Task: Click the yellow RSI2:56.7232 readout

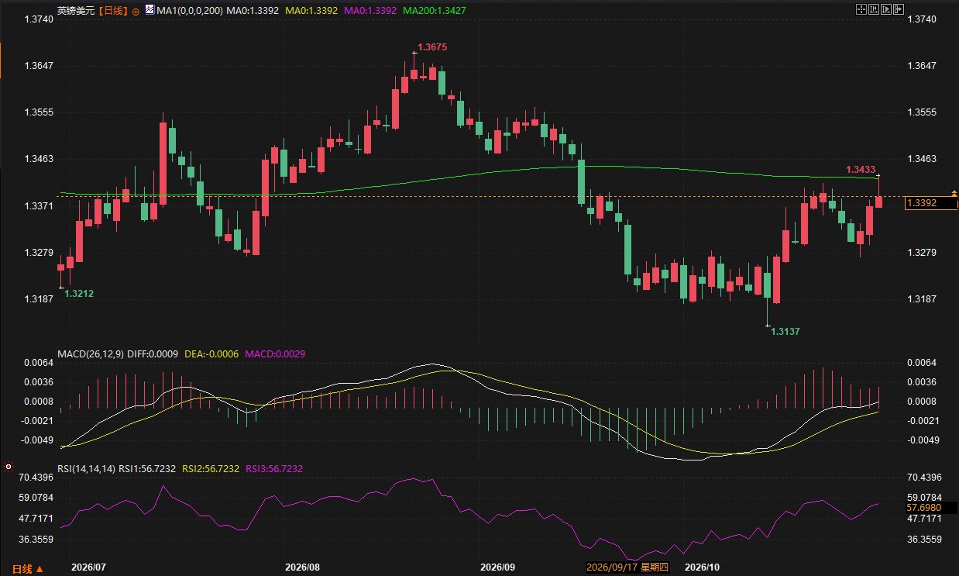Action: 211,469
